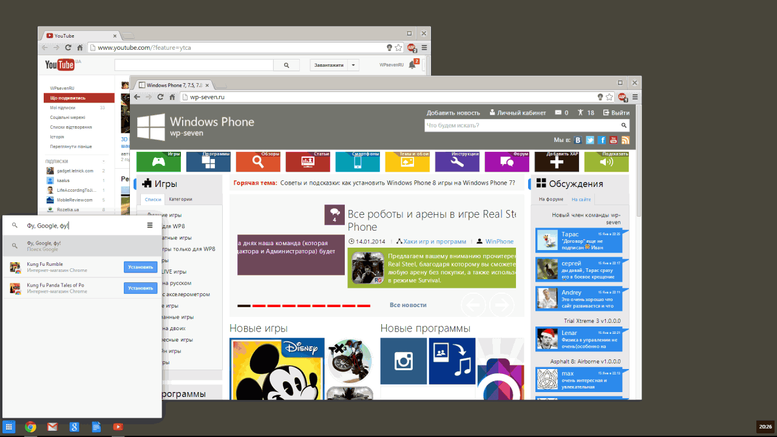Image resolution: width=777 pixels, height=437 pixels.
Task: Click the Добавить XAP plus tile
Action: 557,161
